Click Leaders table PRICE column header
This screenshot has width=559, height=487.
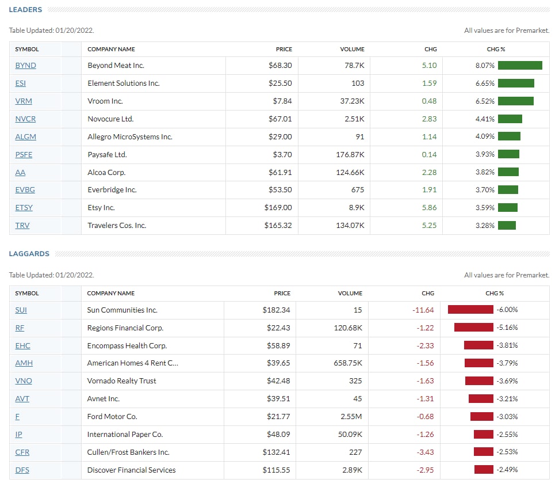pyautogui.click(x=284, y=50)
